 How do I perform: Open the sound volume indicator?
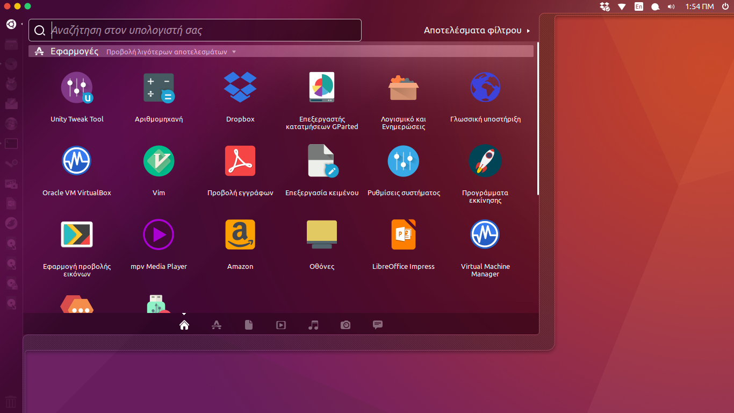coord(671,6)
